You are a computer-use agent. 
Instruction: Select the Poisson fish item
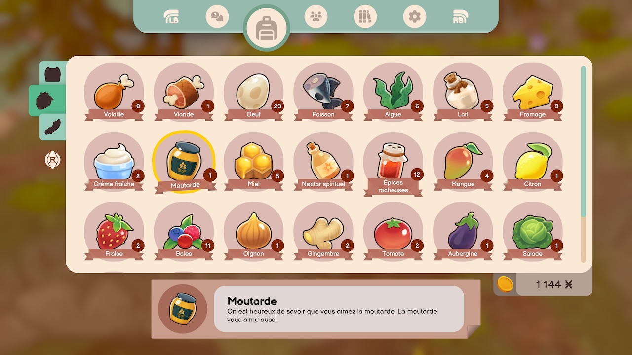[323, 92]
